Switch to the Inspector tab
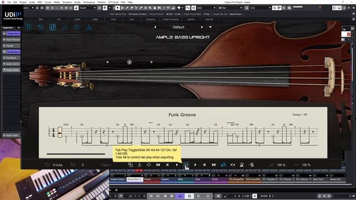The width and height of the screenshot is (356, 200). 8,28
